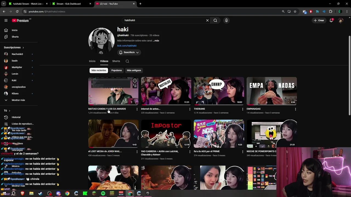
Task: Start voice search with the microphone
Action: coord(226,20)
